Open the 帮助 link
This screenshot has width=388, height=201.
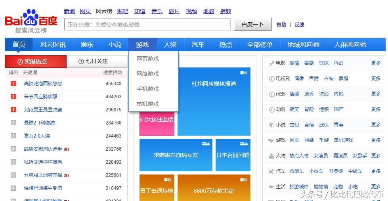click(281, 25)
